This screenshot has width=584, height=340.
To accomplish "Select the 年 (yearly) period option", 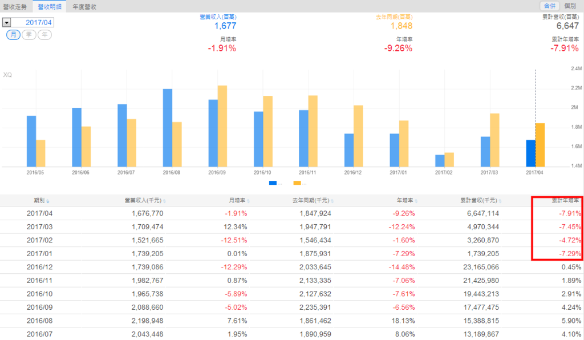I will coord(44,35).
